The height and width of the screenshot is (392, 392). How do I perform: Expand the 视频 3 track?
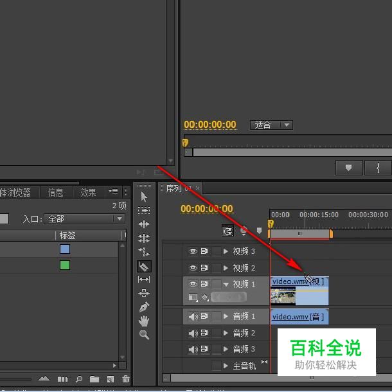(x=226, y=251)
